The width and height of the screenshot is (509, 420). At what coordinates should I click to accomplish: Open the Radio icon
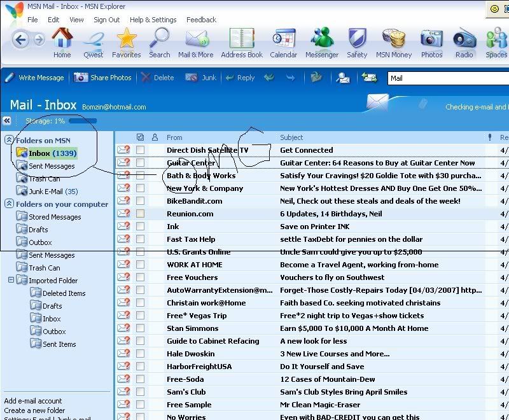click(464, 43)
